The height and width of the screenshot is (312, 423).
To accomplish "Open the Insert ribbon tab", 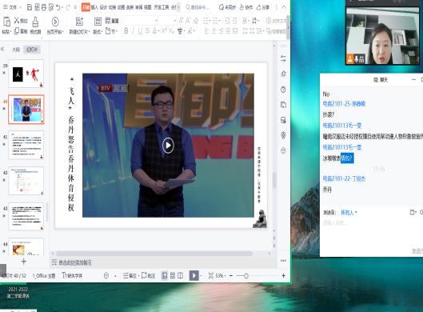I will pyautogui.click(x=94, y=7).
